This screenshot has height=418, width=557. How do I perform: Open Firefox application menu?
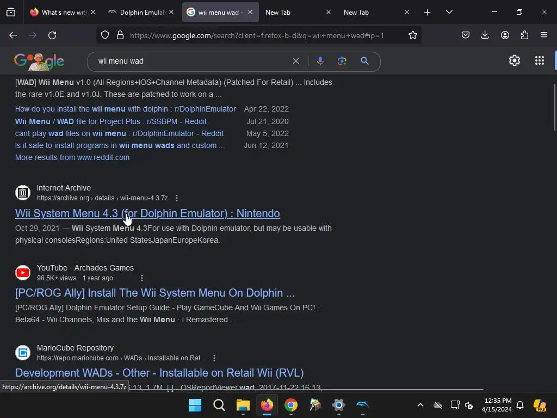coord(544,35)
